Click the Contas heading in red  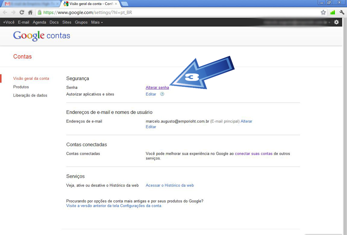(22, 56)
